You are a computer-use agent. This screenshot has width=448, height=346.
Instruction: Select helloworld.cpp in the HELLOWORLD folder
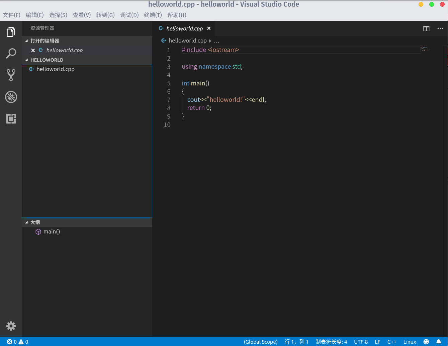tap(87, 69)
